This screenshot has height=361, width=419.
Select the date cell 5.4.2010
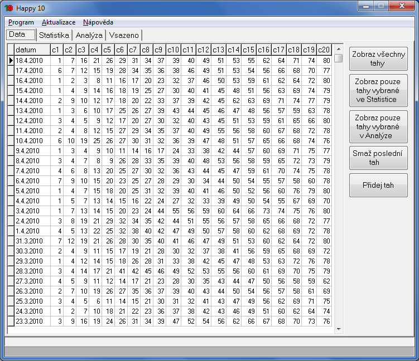[32, 191]
